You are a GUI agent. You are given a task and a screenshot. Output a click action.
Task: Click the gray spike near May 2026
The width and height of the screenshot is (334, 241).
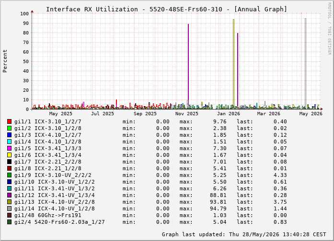click(x=305, y=64)
